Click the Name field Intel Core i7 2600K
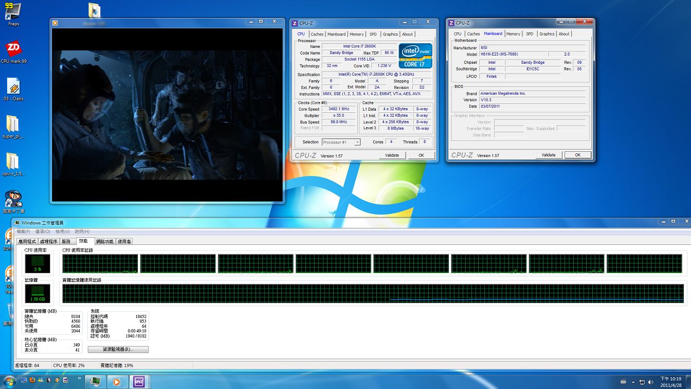The image size is (691, 389). click(x=359, y=46)
